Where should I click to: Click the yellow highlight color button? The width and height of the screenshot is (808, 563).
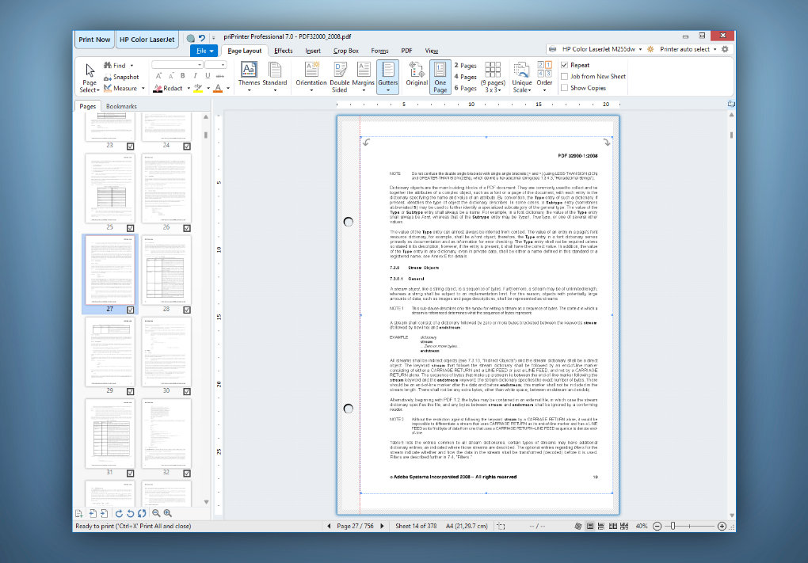[x=198, y=89]
